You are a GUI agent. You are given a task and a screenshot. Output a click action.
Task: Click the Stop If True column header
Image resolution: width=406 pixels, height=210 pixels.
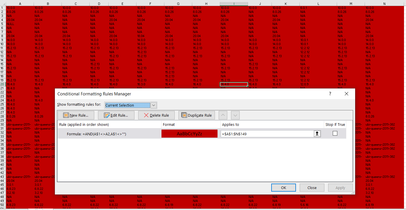(x=335, y=124)
